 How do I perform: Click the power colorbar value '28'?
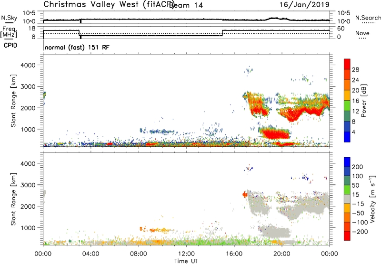[x=355, y=70]
